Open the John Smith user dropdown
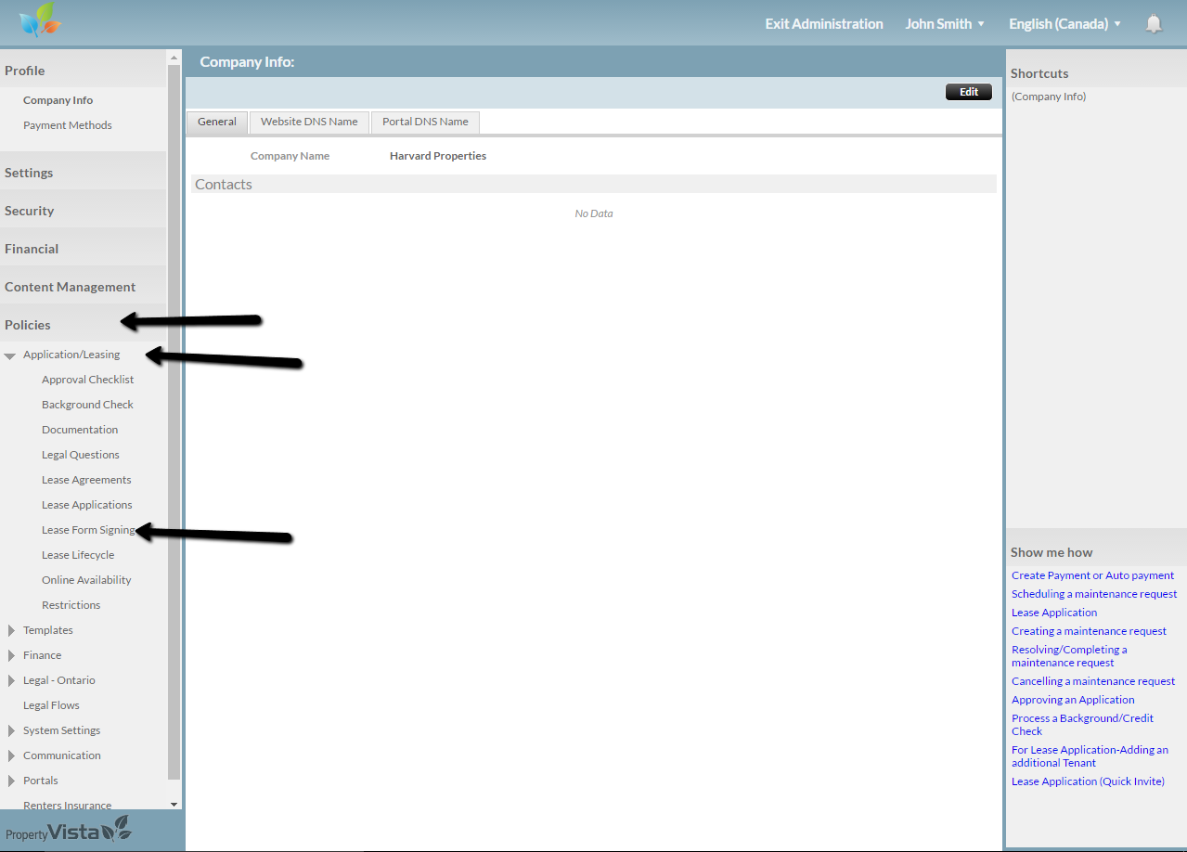 pyautogui.click(x=945, y=24)
